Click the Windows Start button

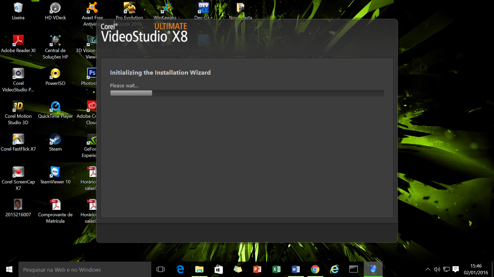[x=8, y=269]
